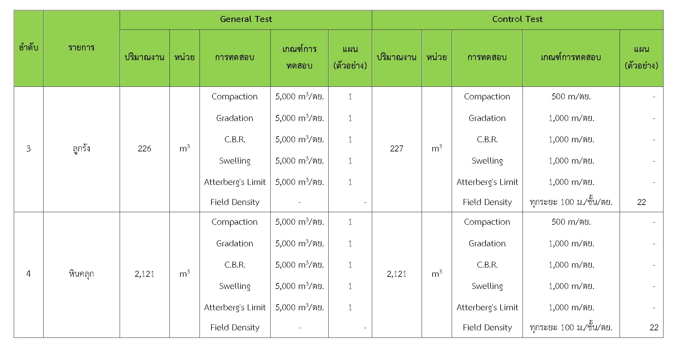Click the เกณฑ์การทดสอบ header under Control Test
The width and height of the screenshot is (676, 346).
click(x=571, y=57)
